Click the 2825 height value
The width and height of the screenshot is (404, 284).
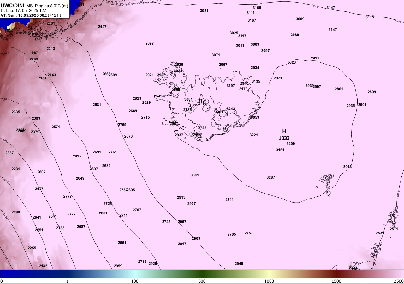(x=77, y=156)
